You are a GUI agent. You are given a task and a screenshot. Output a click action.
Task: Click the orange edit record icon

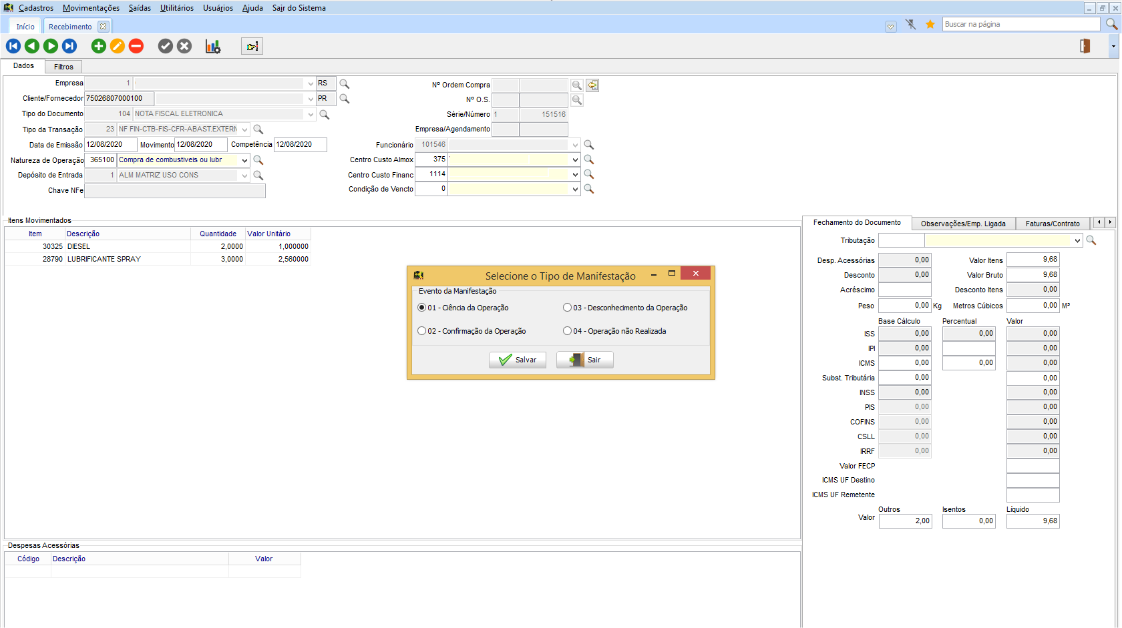118,46
